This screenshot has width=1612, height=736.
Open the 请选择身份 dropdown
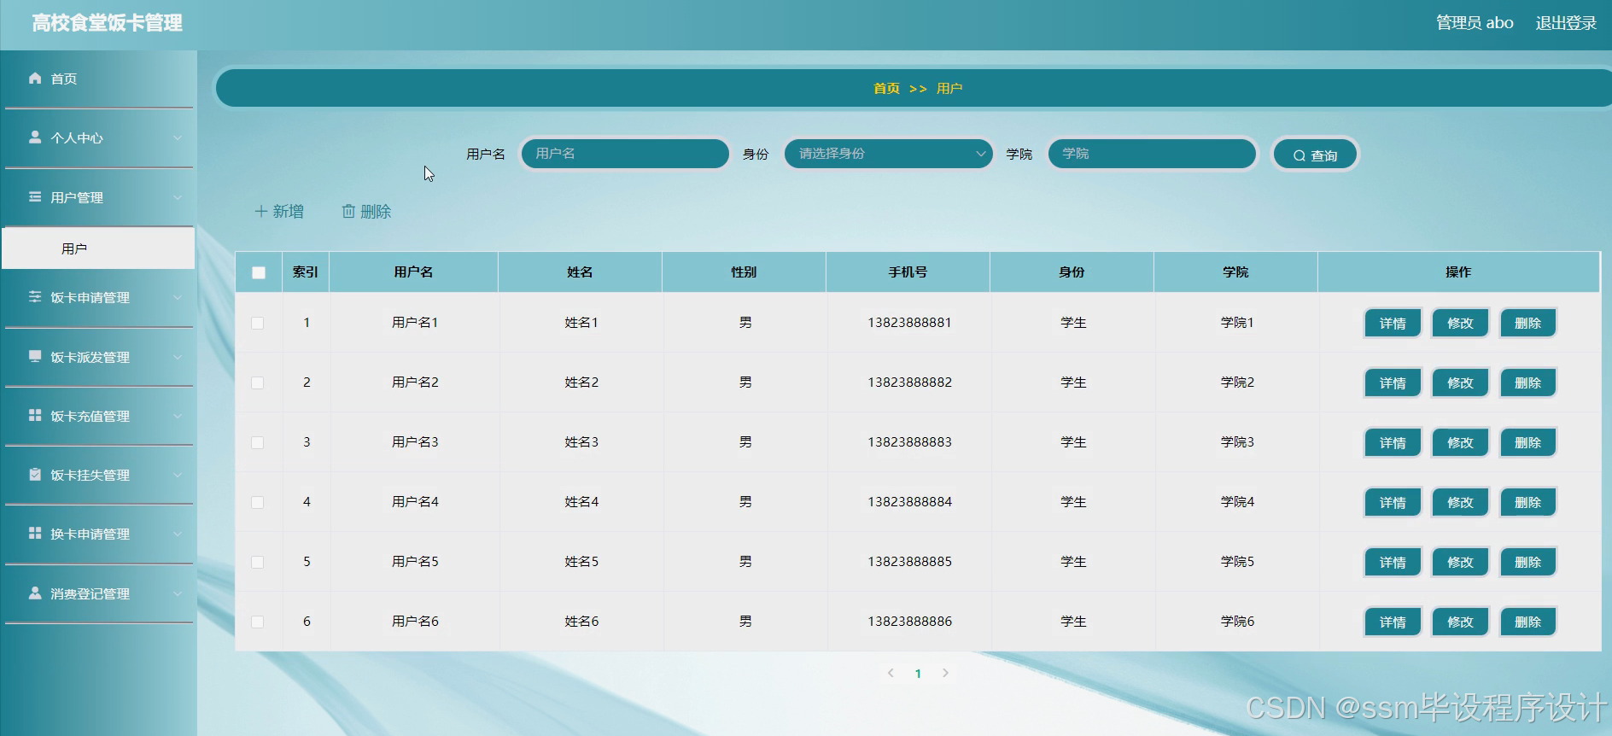[888, 154]
